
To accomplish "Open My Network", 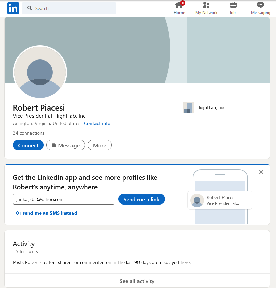I will [x=206, y=8].
